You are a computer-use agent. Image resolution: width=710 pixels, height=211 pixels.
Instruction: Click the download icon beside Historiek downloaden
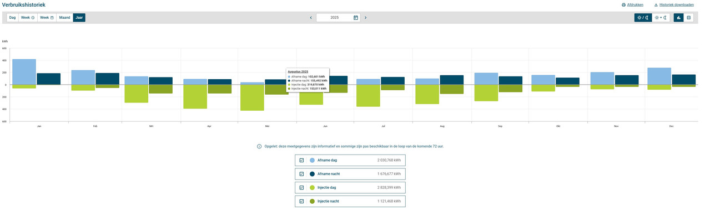pyautogui.click(x=656, y=4)
